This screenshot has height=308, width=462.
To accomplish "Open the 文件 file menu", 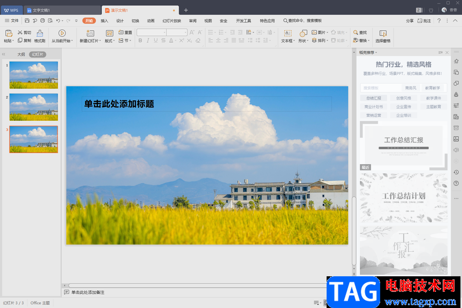I will [12, 21].
